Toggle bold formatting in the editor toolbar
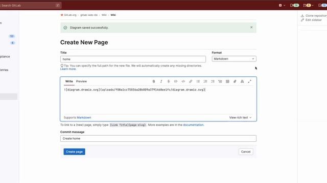This screenshot has width=327, height=183. (154, 81)
